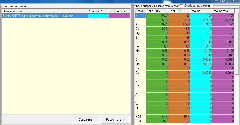
Task: Select the BONA FORTE fertilizer row
Action: (x=66, y=16)
